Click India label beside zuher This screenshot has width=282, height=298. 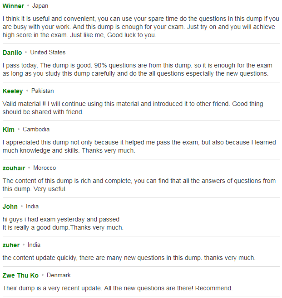[x=34, y=245]
